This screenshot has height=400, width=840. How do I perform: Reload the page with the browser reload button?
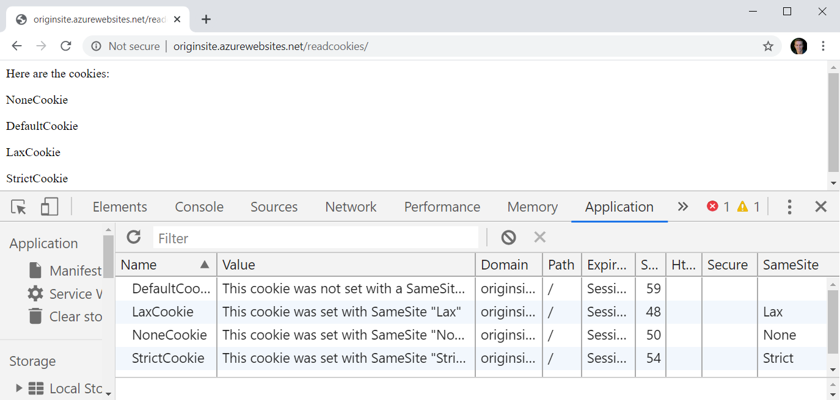tap(66, 46)
